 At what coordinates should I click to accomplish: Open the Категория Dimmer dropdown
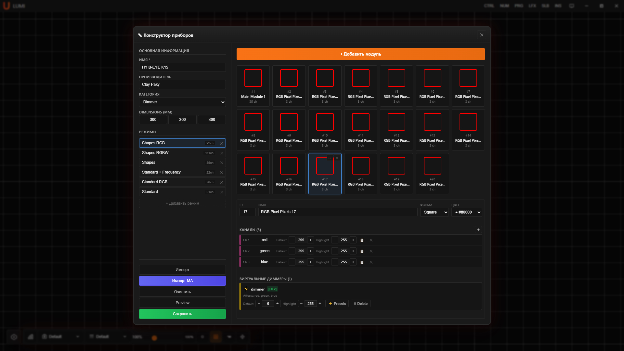[x=182, y=102]
